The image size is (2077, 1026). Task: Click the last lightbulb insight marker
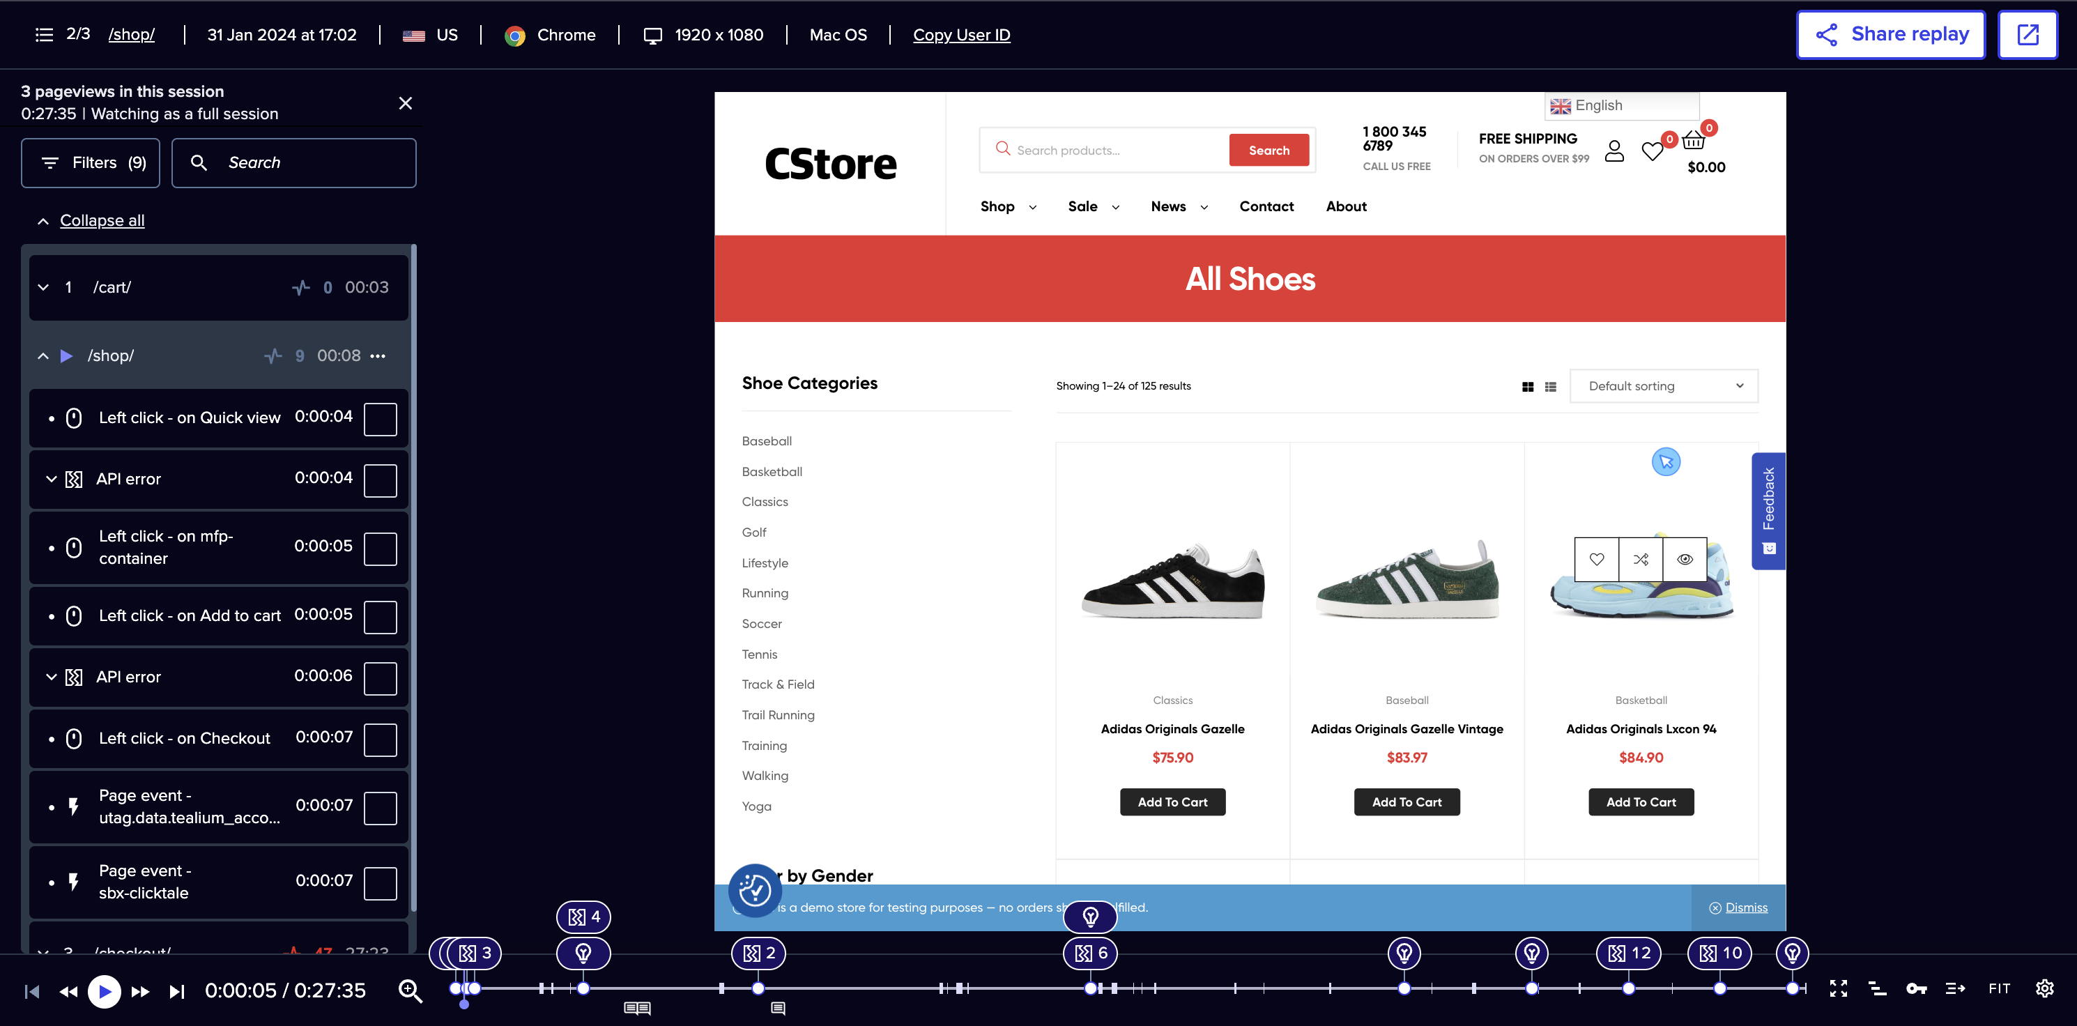(x=1793, y=954)
